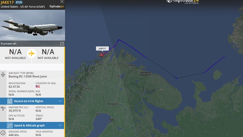This screenshot has height=137, width=243.
Task: Click the yellow airplane route icon
Action: pyautogui.click(x=32, y=53)
